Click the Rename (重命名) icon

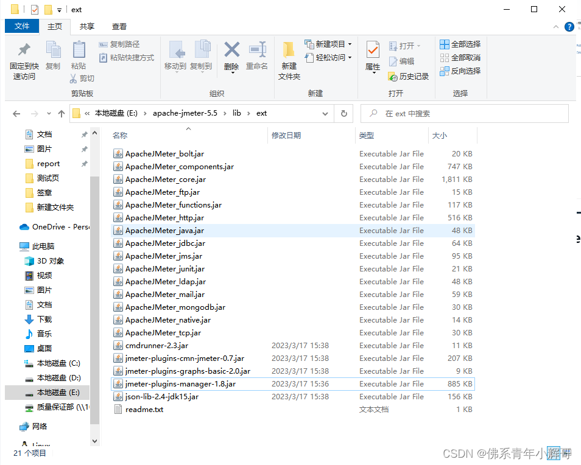(x=258, y=50)
